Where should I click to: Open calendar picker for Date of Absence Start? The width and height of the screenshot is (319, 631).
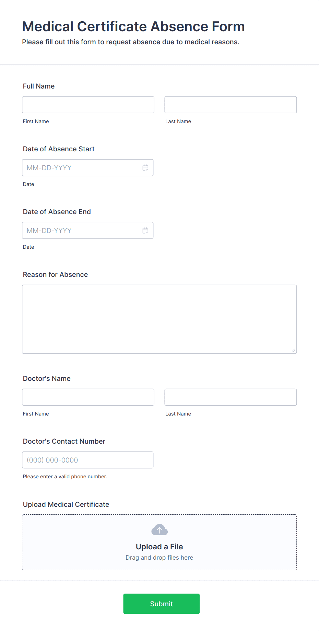(145, 168)
